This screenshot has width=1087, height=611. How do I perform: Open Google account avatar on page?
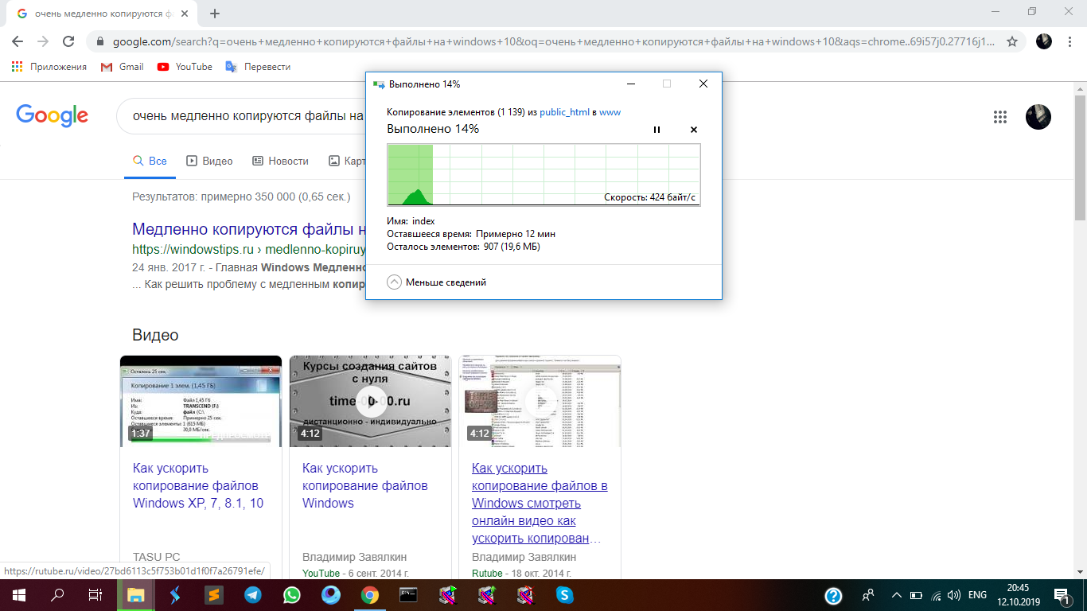pos(1038,117)
